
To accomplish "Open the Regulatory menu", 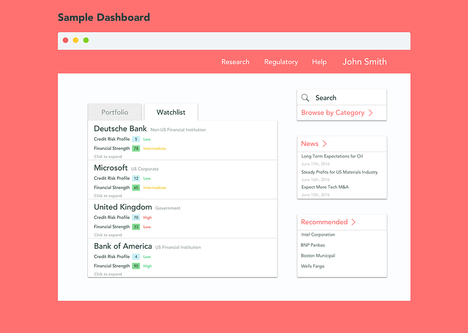I will (281, 62).
